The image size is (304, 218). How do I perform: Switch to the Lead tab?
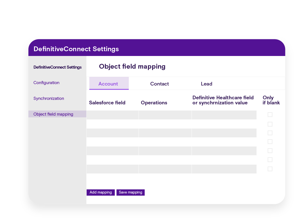point(206,84)
